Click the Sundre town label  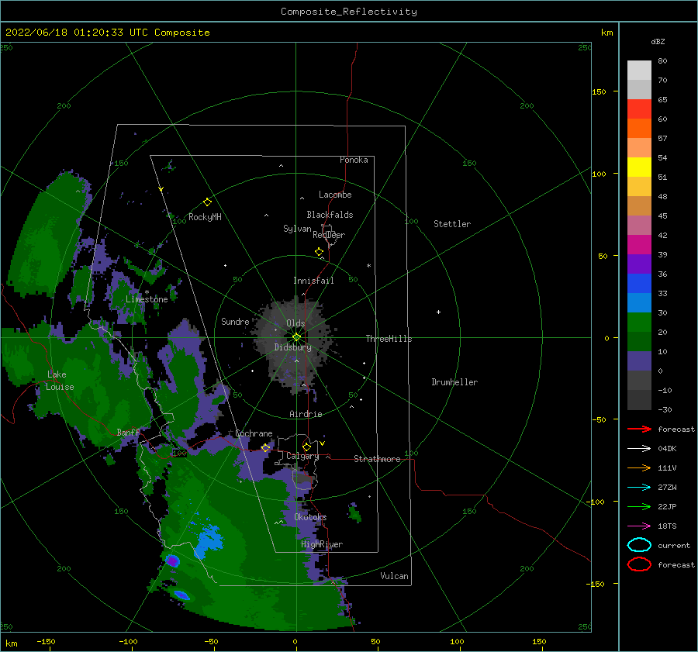click(235, 321)
